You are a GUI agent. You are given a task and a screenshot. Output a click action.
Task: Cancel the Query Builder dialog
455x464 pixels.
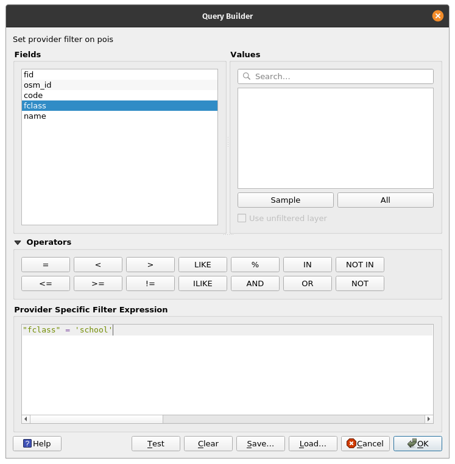(x=365, y=443)
